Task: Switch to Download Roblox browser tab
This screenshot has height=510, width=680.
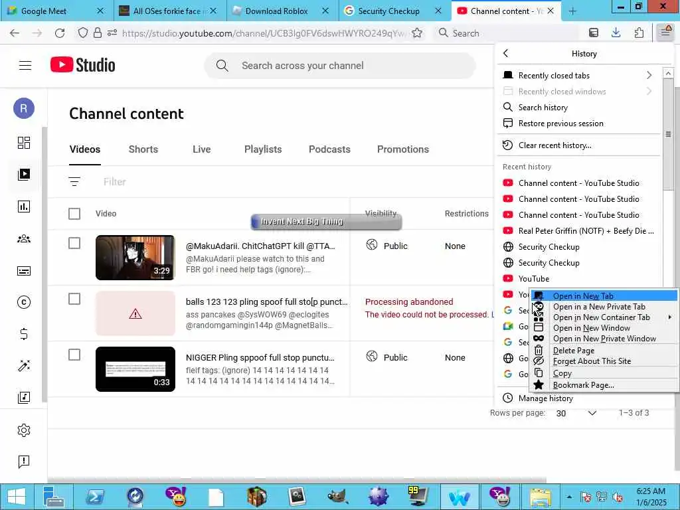Action: [282, 11]
